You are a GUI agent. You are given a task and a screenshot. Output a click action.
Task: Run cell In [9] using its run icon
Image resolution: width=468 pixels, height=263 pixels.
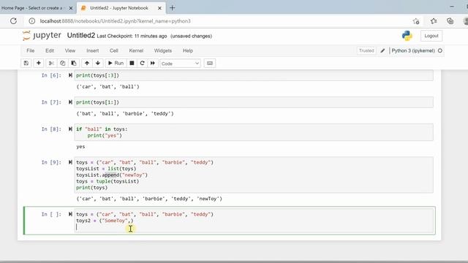pyautogui.click(x=70, y=162)
